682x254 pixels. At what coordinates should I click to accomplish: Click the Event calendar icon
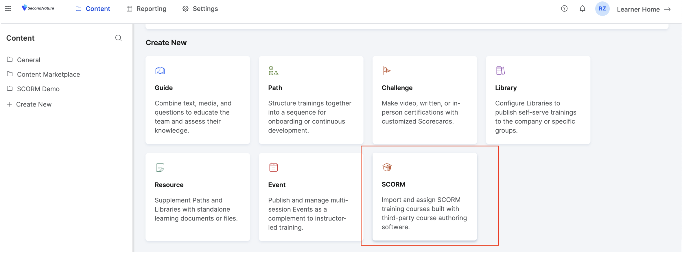click(x=273, y=167)
